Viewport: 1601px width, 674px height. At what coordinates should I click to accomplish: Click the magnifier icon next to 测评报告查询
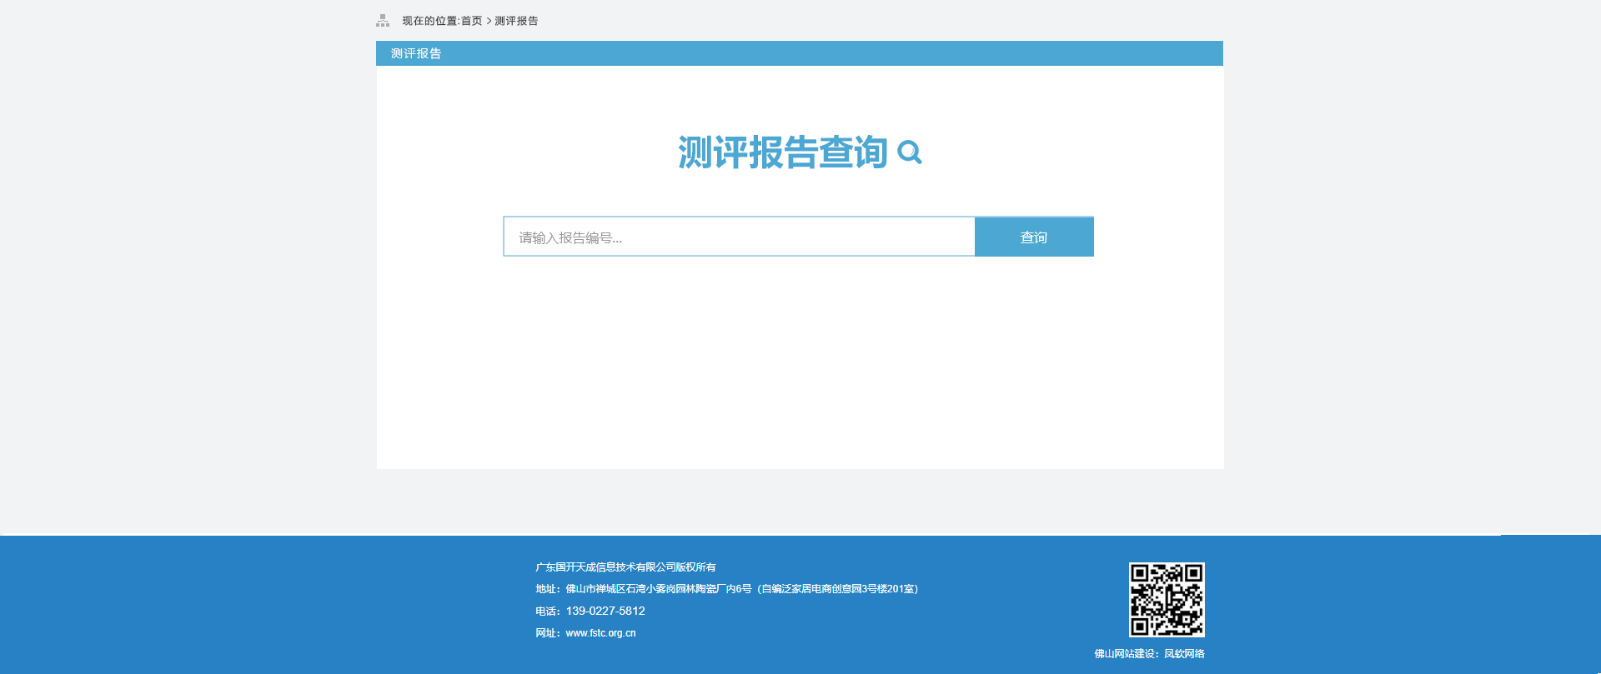pos(909,152)
